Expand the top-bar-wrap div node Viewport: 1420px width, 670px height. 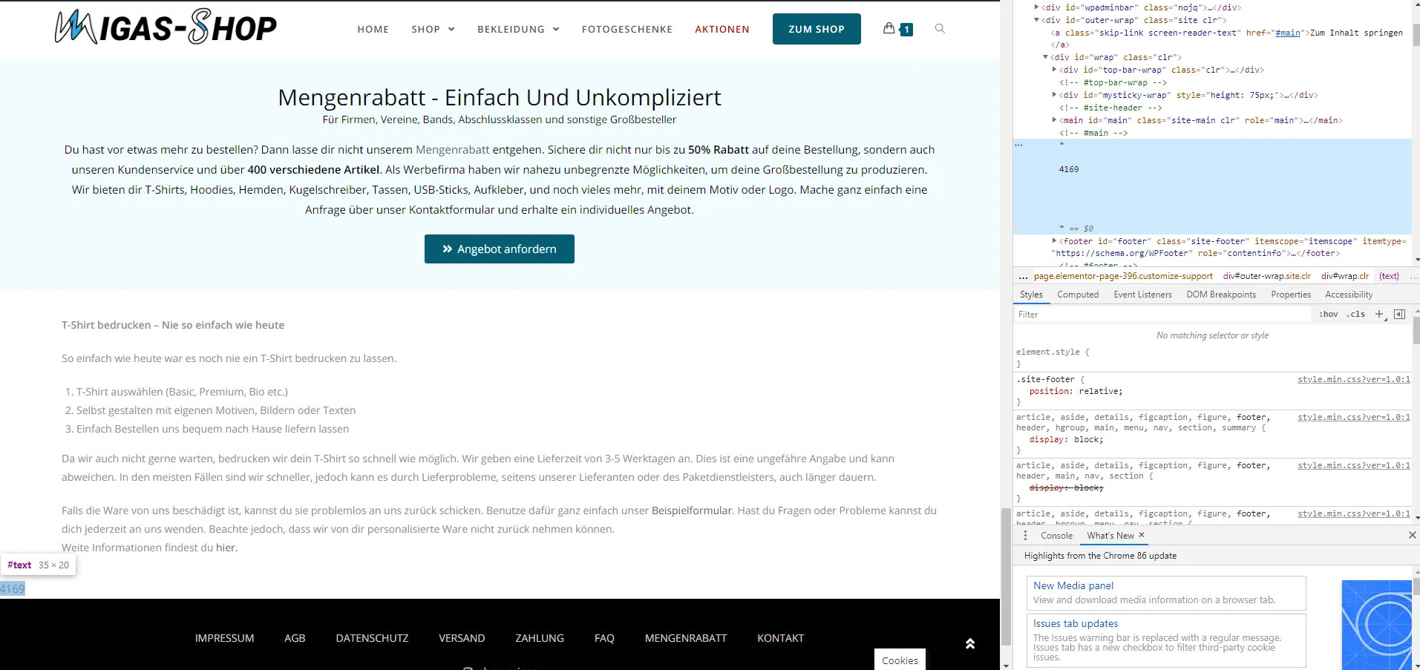pos(1055,70)
